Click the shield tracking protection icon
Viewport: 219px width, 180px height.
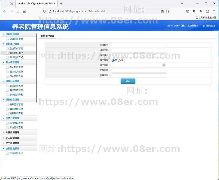point(45,11)
